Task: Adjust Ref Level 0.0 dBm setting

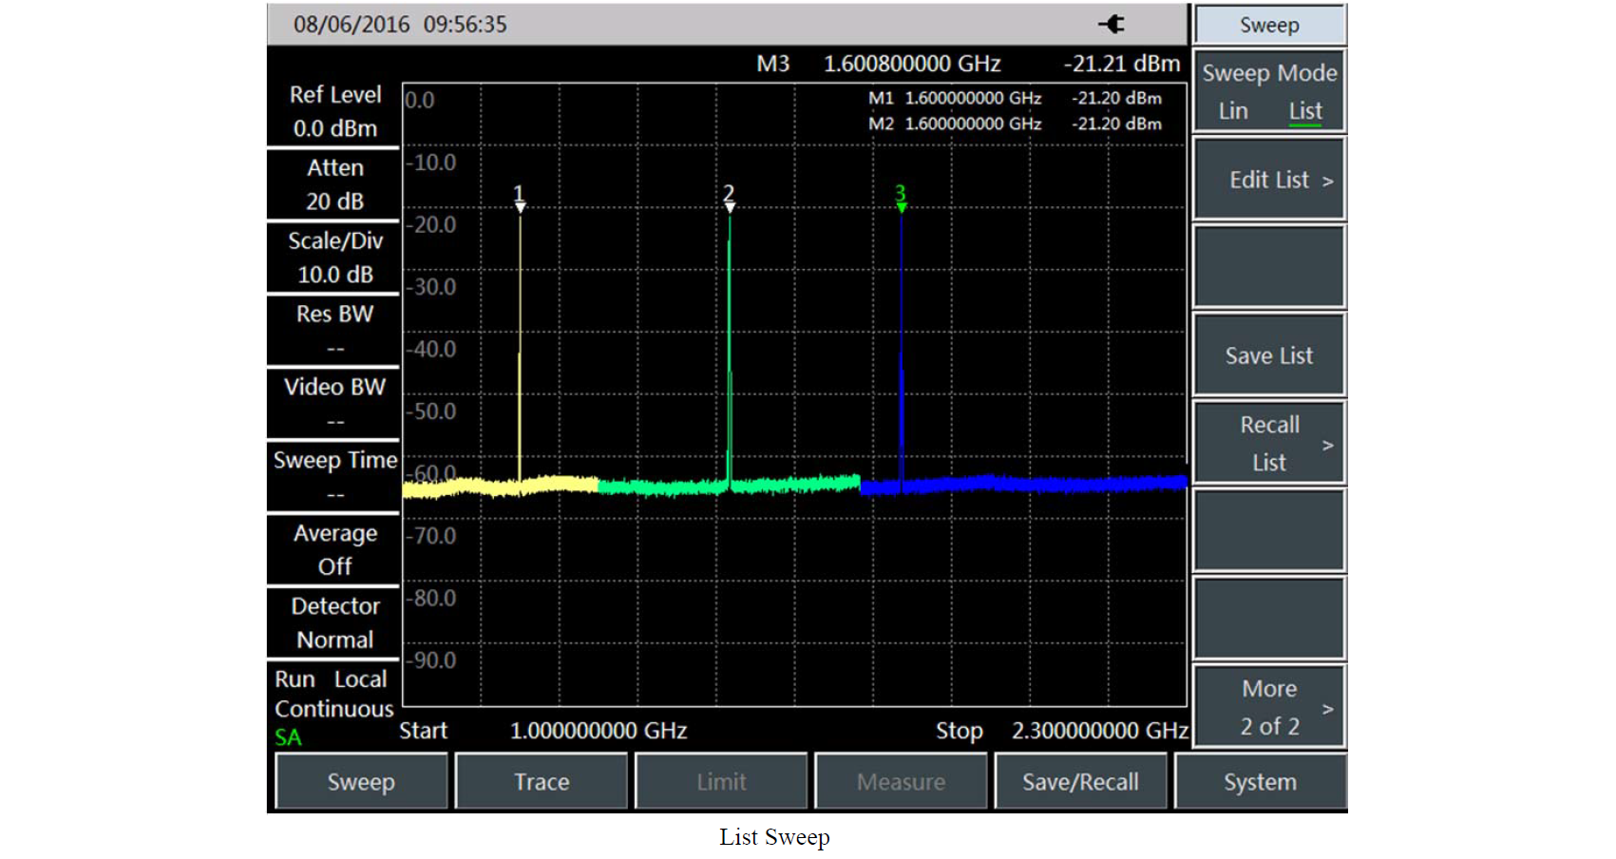Action: (x=334, y=111)
